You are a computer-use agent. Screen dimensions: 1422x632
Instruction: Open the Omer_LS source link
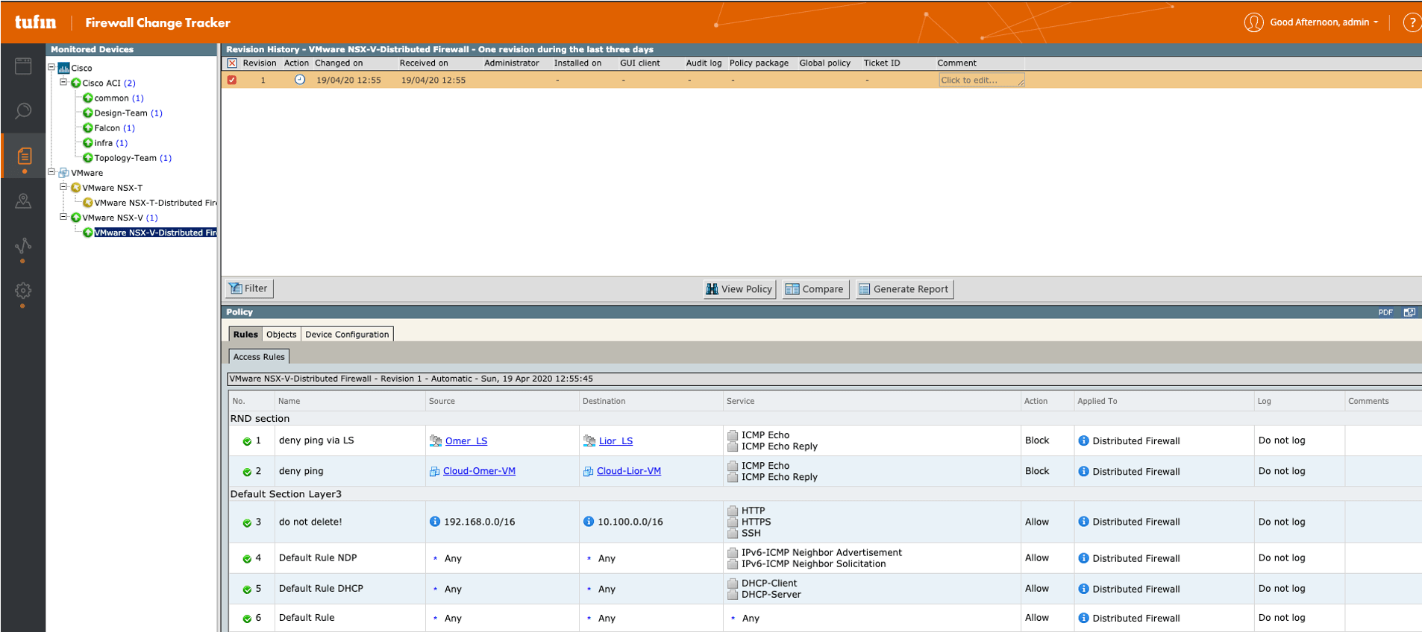(466, 441)
